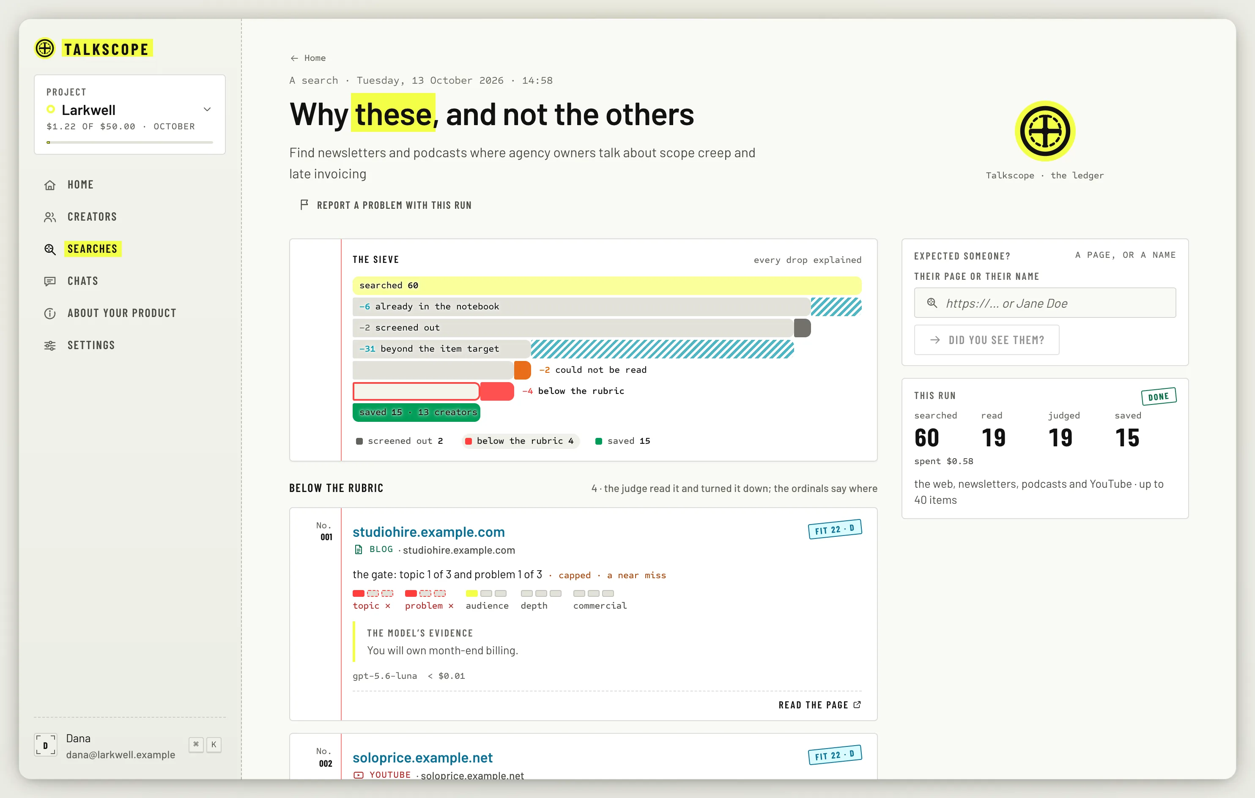
Task: Click the Talkscope logo icon in sidebar
Action: pyautogui.click(x=45, y=49)
